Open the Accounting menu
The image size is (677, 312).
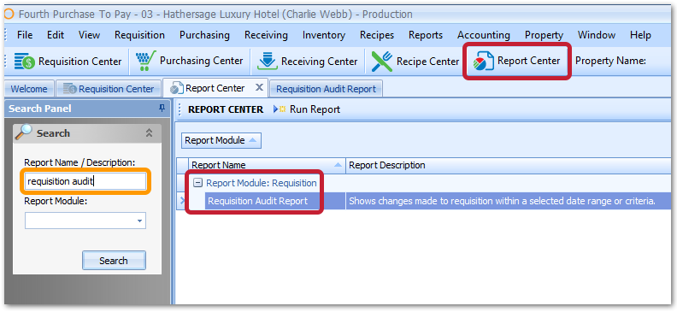pyautogui.click(x=484, y=35)
